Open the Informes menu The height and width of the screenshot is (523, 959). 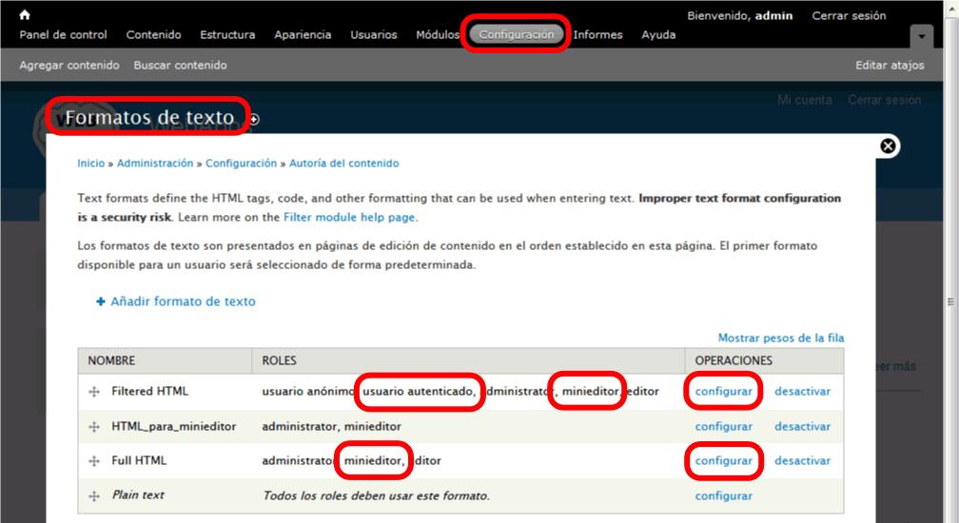(x=597, y=35)
